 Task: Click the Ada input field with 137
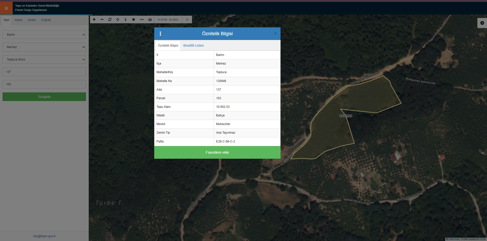(44, 72)
